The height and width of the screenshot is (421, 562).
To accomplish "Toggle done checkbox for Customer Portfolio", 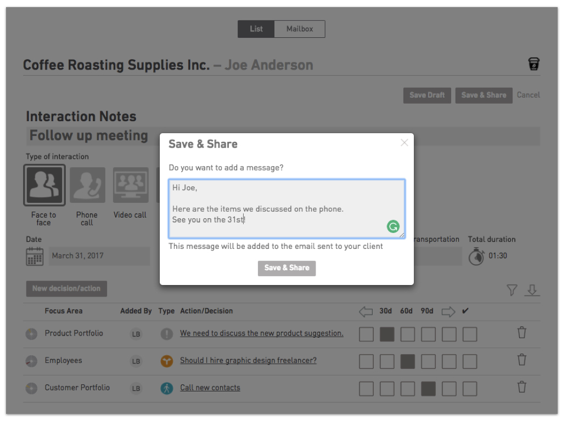I will point(470,389).
